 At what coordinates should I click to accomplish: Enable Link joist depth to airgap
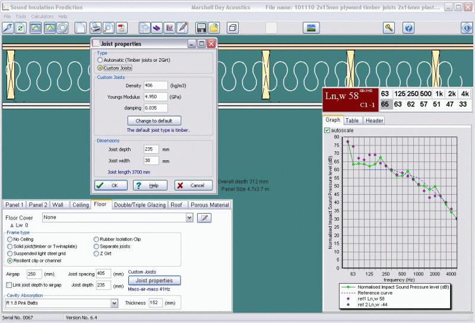9,285
